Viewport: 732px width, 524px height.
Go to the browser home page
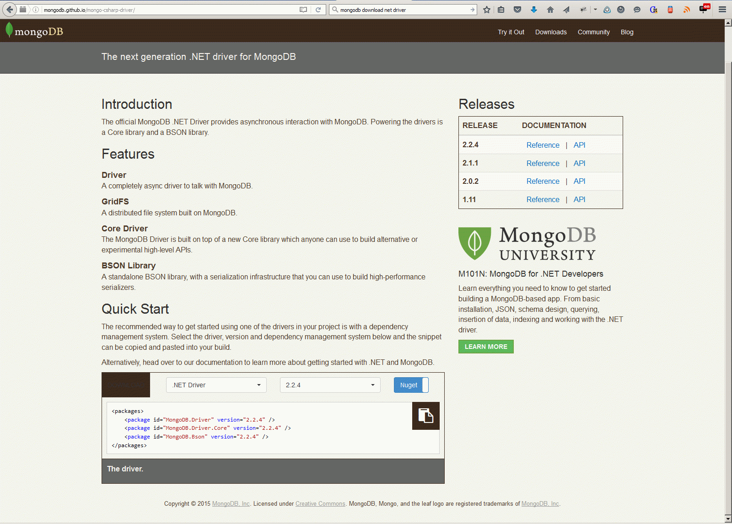(550, 10)
